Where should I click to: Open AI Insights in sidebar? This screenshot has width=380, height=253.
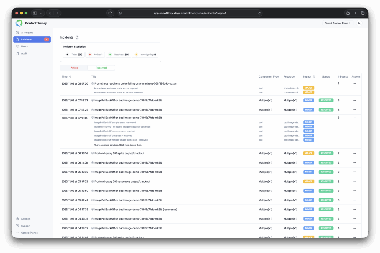point(27,33)
